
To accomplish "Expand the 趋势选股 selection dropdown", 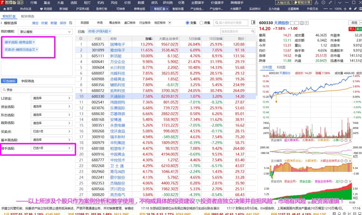I will [x=52, y=123].
